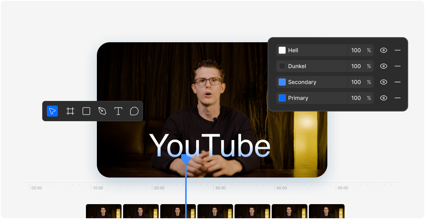Click the Dunkel style name label
This screenshot has height=219, width=425.
(297, 66)
